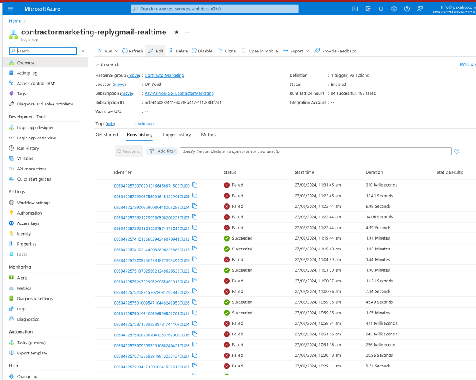This screenshot has height=380, width=476.
Task: Favorite the logic app with star icon
Action: [176, 32]
